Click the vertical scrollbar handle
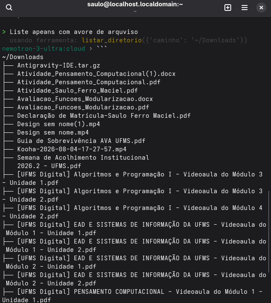 tap(268, 231)
